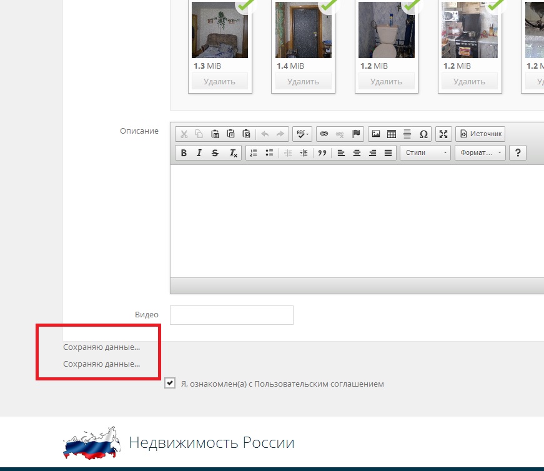Select the toilet photo thumbnail
Viewport: 544px width, 471px height.
pyautogui.click(x=386, y=30)
